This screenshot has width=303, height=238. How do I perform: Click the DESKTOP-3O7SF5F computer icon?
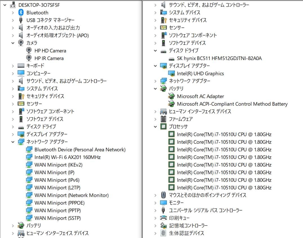[x=13, y=5]
